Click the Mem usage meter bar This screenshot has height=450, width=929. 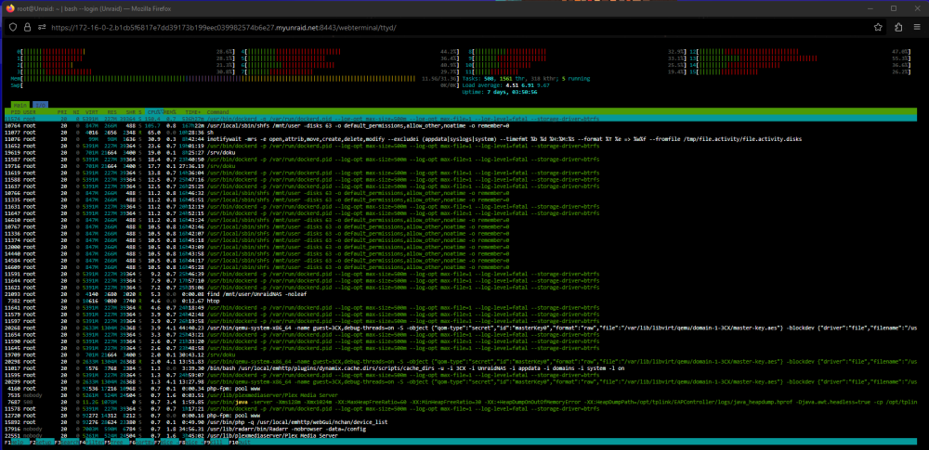click(219, 78)
